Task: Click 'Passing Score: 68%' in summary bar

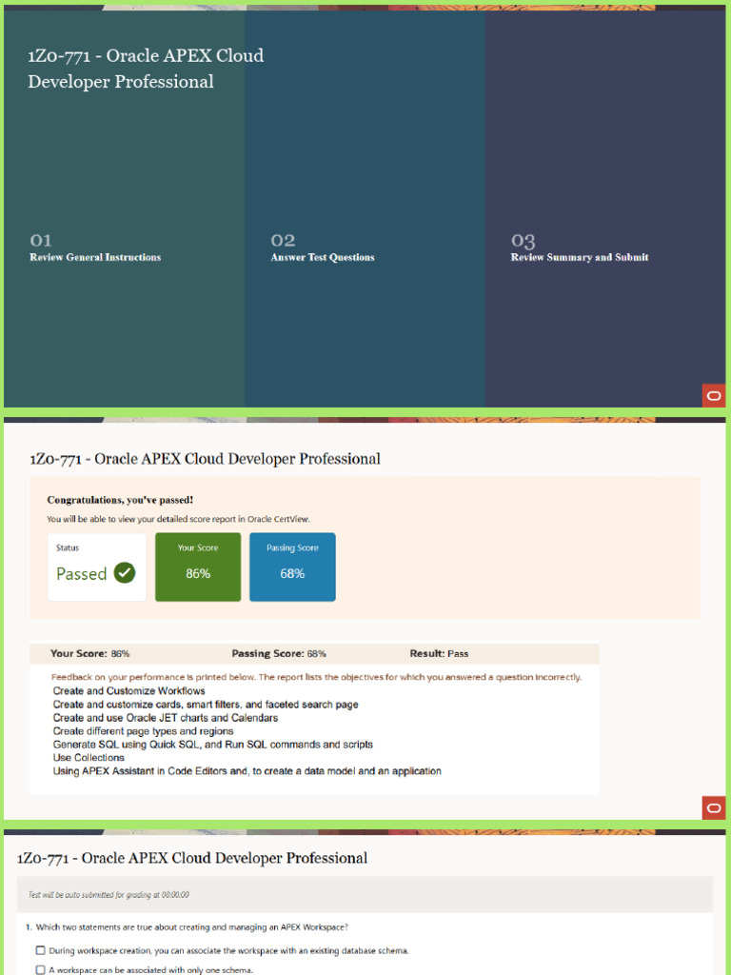Action: pyautogui.click(x=279, y=653)
